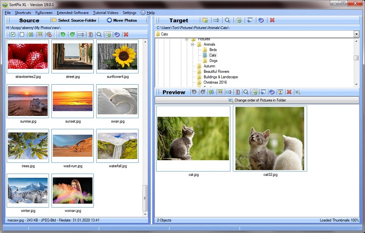Toggle the details list view in Preview toolbar
The width and height of the screenshot is (365, 233).
220,92
